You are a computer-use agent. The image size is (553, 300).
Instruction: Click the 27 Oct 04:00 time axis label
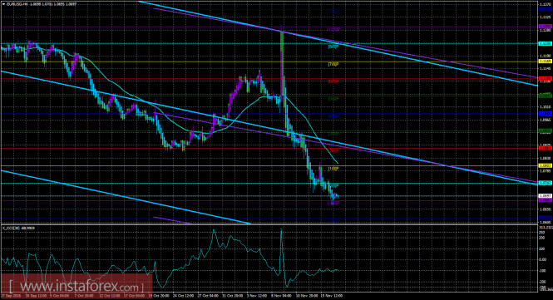point(209,295)
